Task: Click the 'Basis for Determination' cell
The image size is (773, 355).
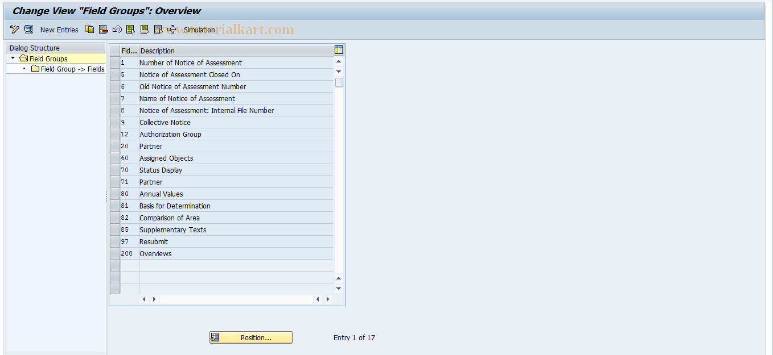Action: pos(236,206)
